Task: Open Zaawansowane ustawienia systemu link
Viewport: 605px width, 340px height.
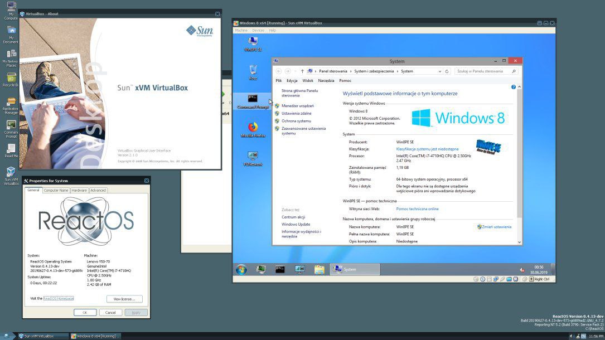Action: (x=303, y=130)
